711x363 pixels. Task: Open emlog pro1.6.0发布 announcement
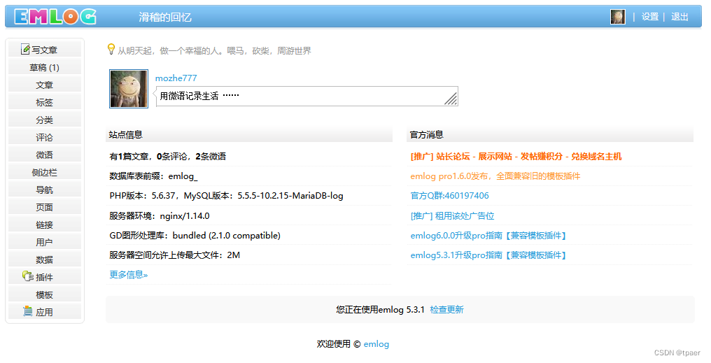pyautogui.click(x=495, y=176)
